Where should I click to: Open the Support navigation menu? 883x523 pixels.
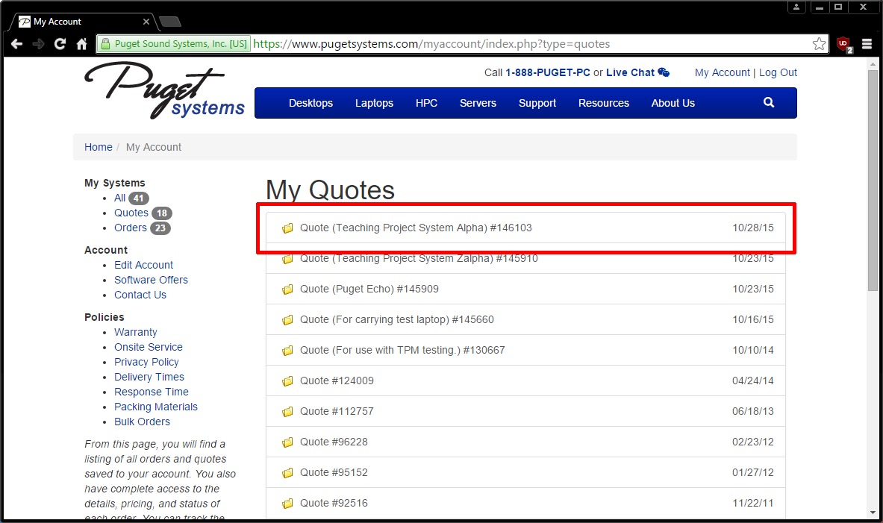click(537, 103)
